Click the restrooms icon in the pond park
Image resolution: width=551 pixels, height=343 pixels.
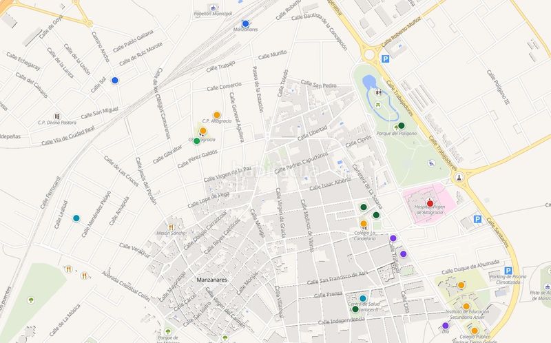[x=378, y=92]
